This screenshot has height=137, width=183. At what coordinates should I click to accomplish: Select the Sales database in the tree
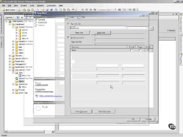click(x=21, y=53)
